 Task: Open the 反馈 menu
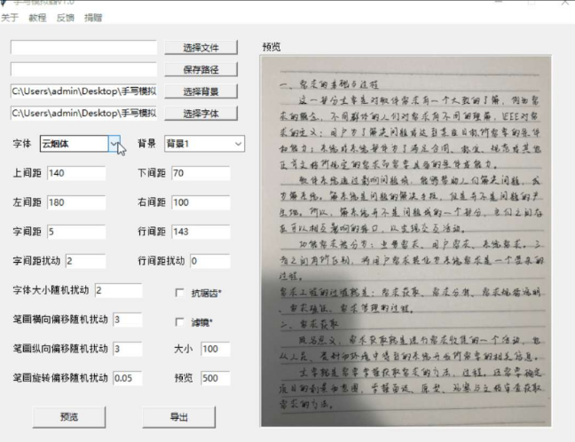tap(65, 17)
